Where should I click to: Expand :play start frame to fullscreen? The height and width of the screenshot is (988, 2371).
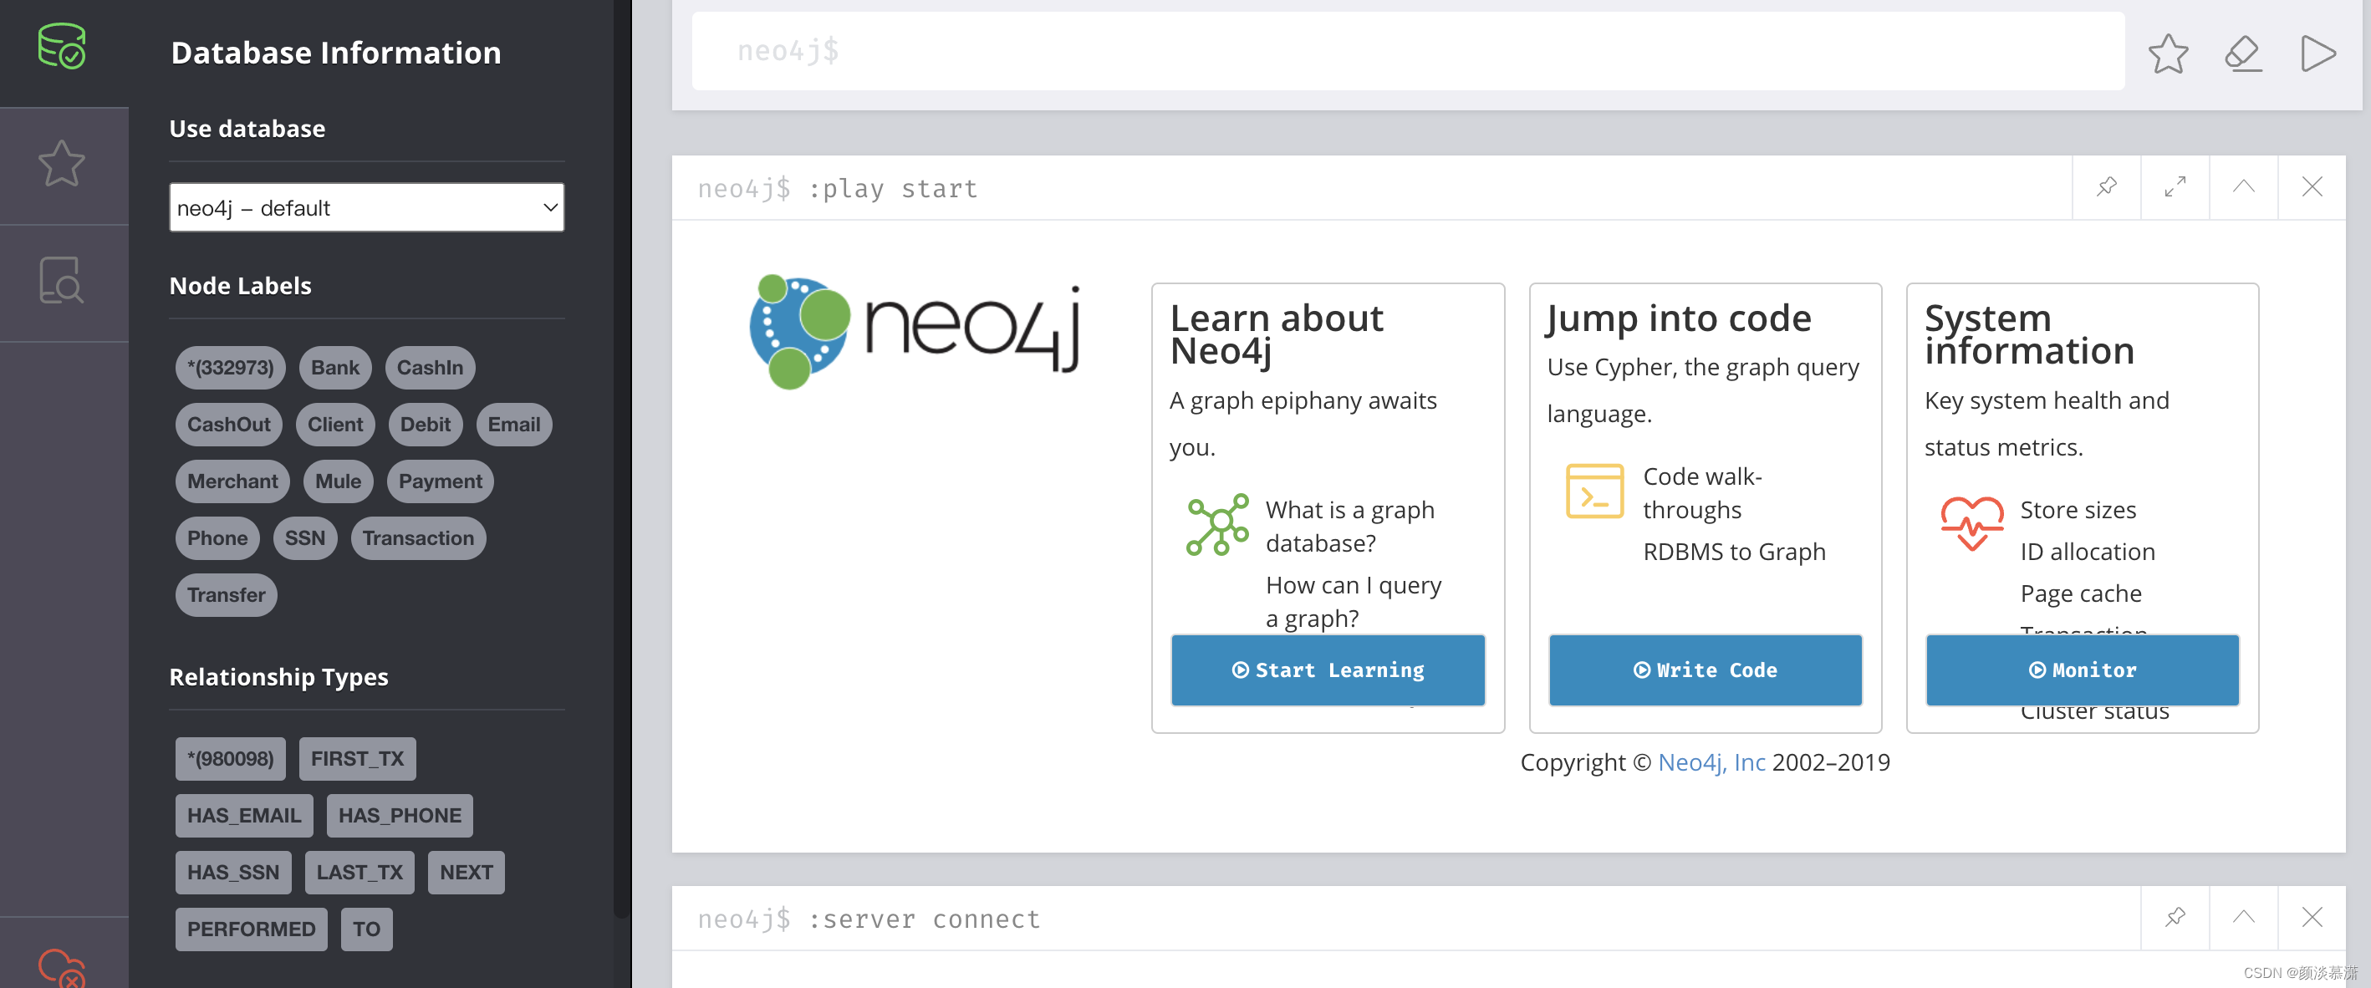click(2174, 186)
